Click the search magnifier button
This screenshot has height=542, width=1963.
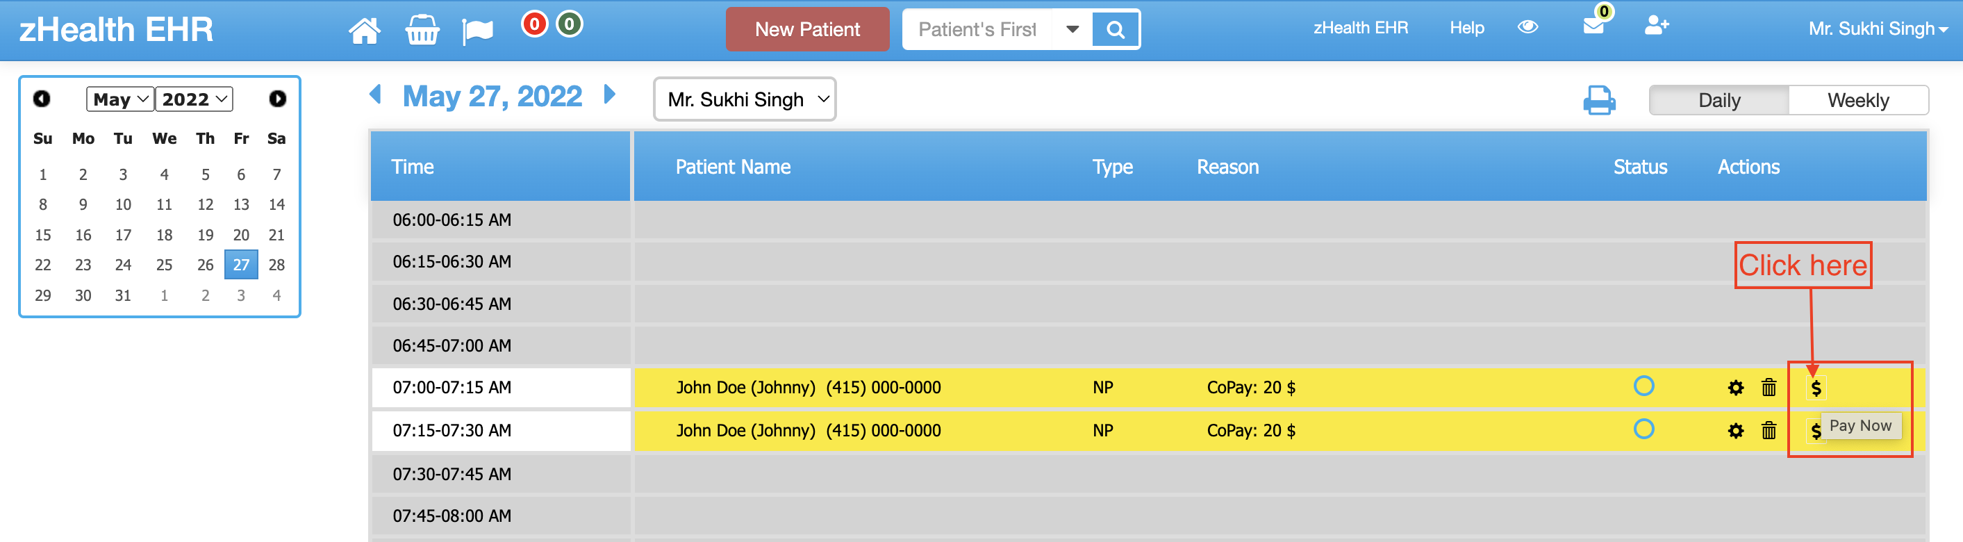1116,30
